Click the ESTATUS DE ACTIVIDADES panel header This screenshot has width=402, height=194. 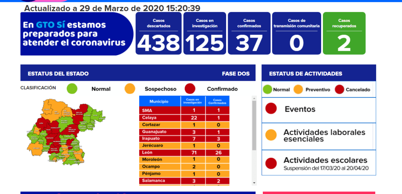click(x=319, y=73)
